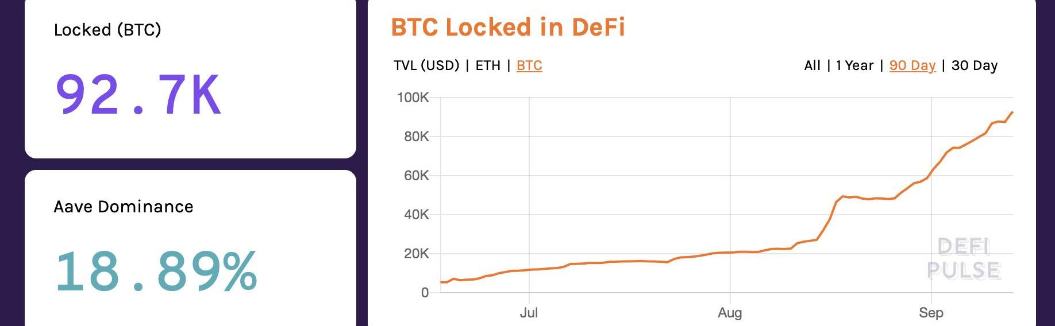Choose the 90 Day time range
The height and width of the screenshot is (326, 1055).
coord(912,65)
